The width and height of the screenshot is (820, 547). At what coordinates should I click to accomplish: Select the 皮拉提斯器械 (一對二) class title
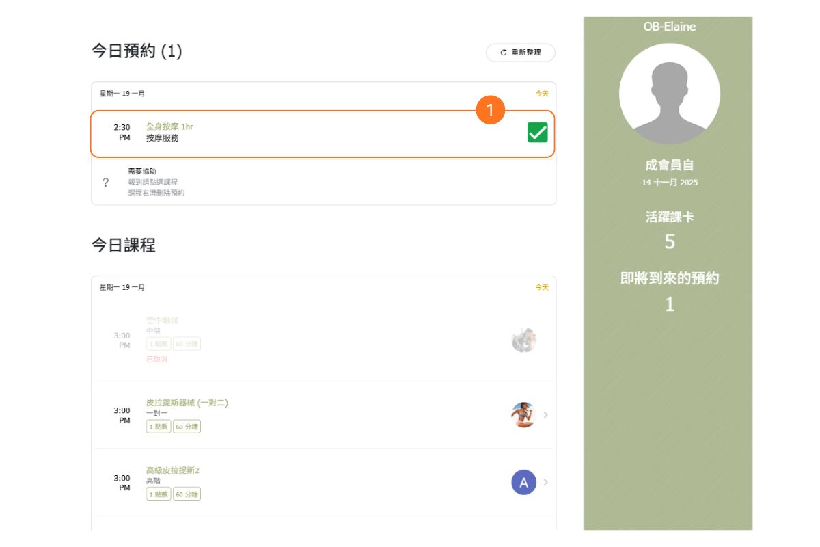point(187,403)
